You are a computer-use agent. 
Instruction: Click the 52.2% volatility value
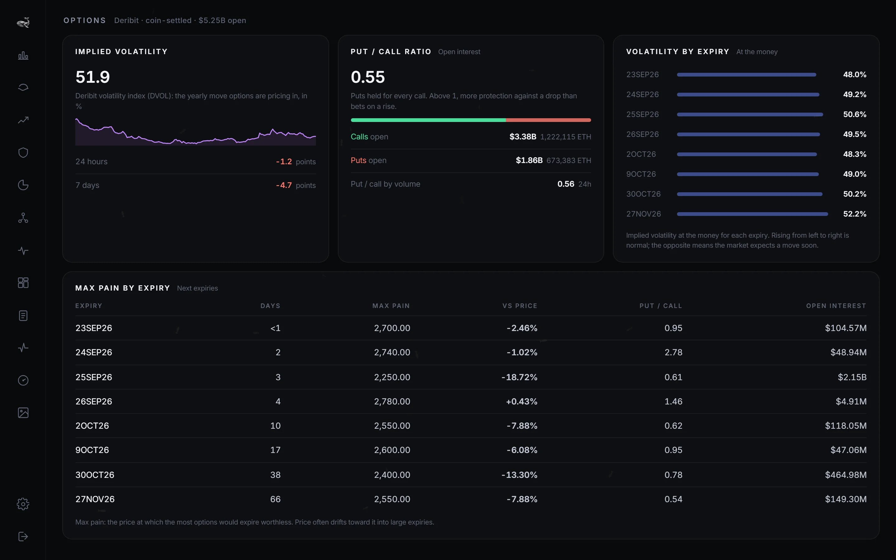click(x=855, y=214)
